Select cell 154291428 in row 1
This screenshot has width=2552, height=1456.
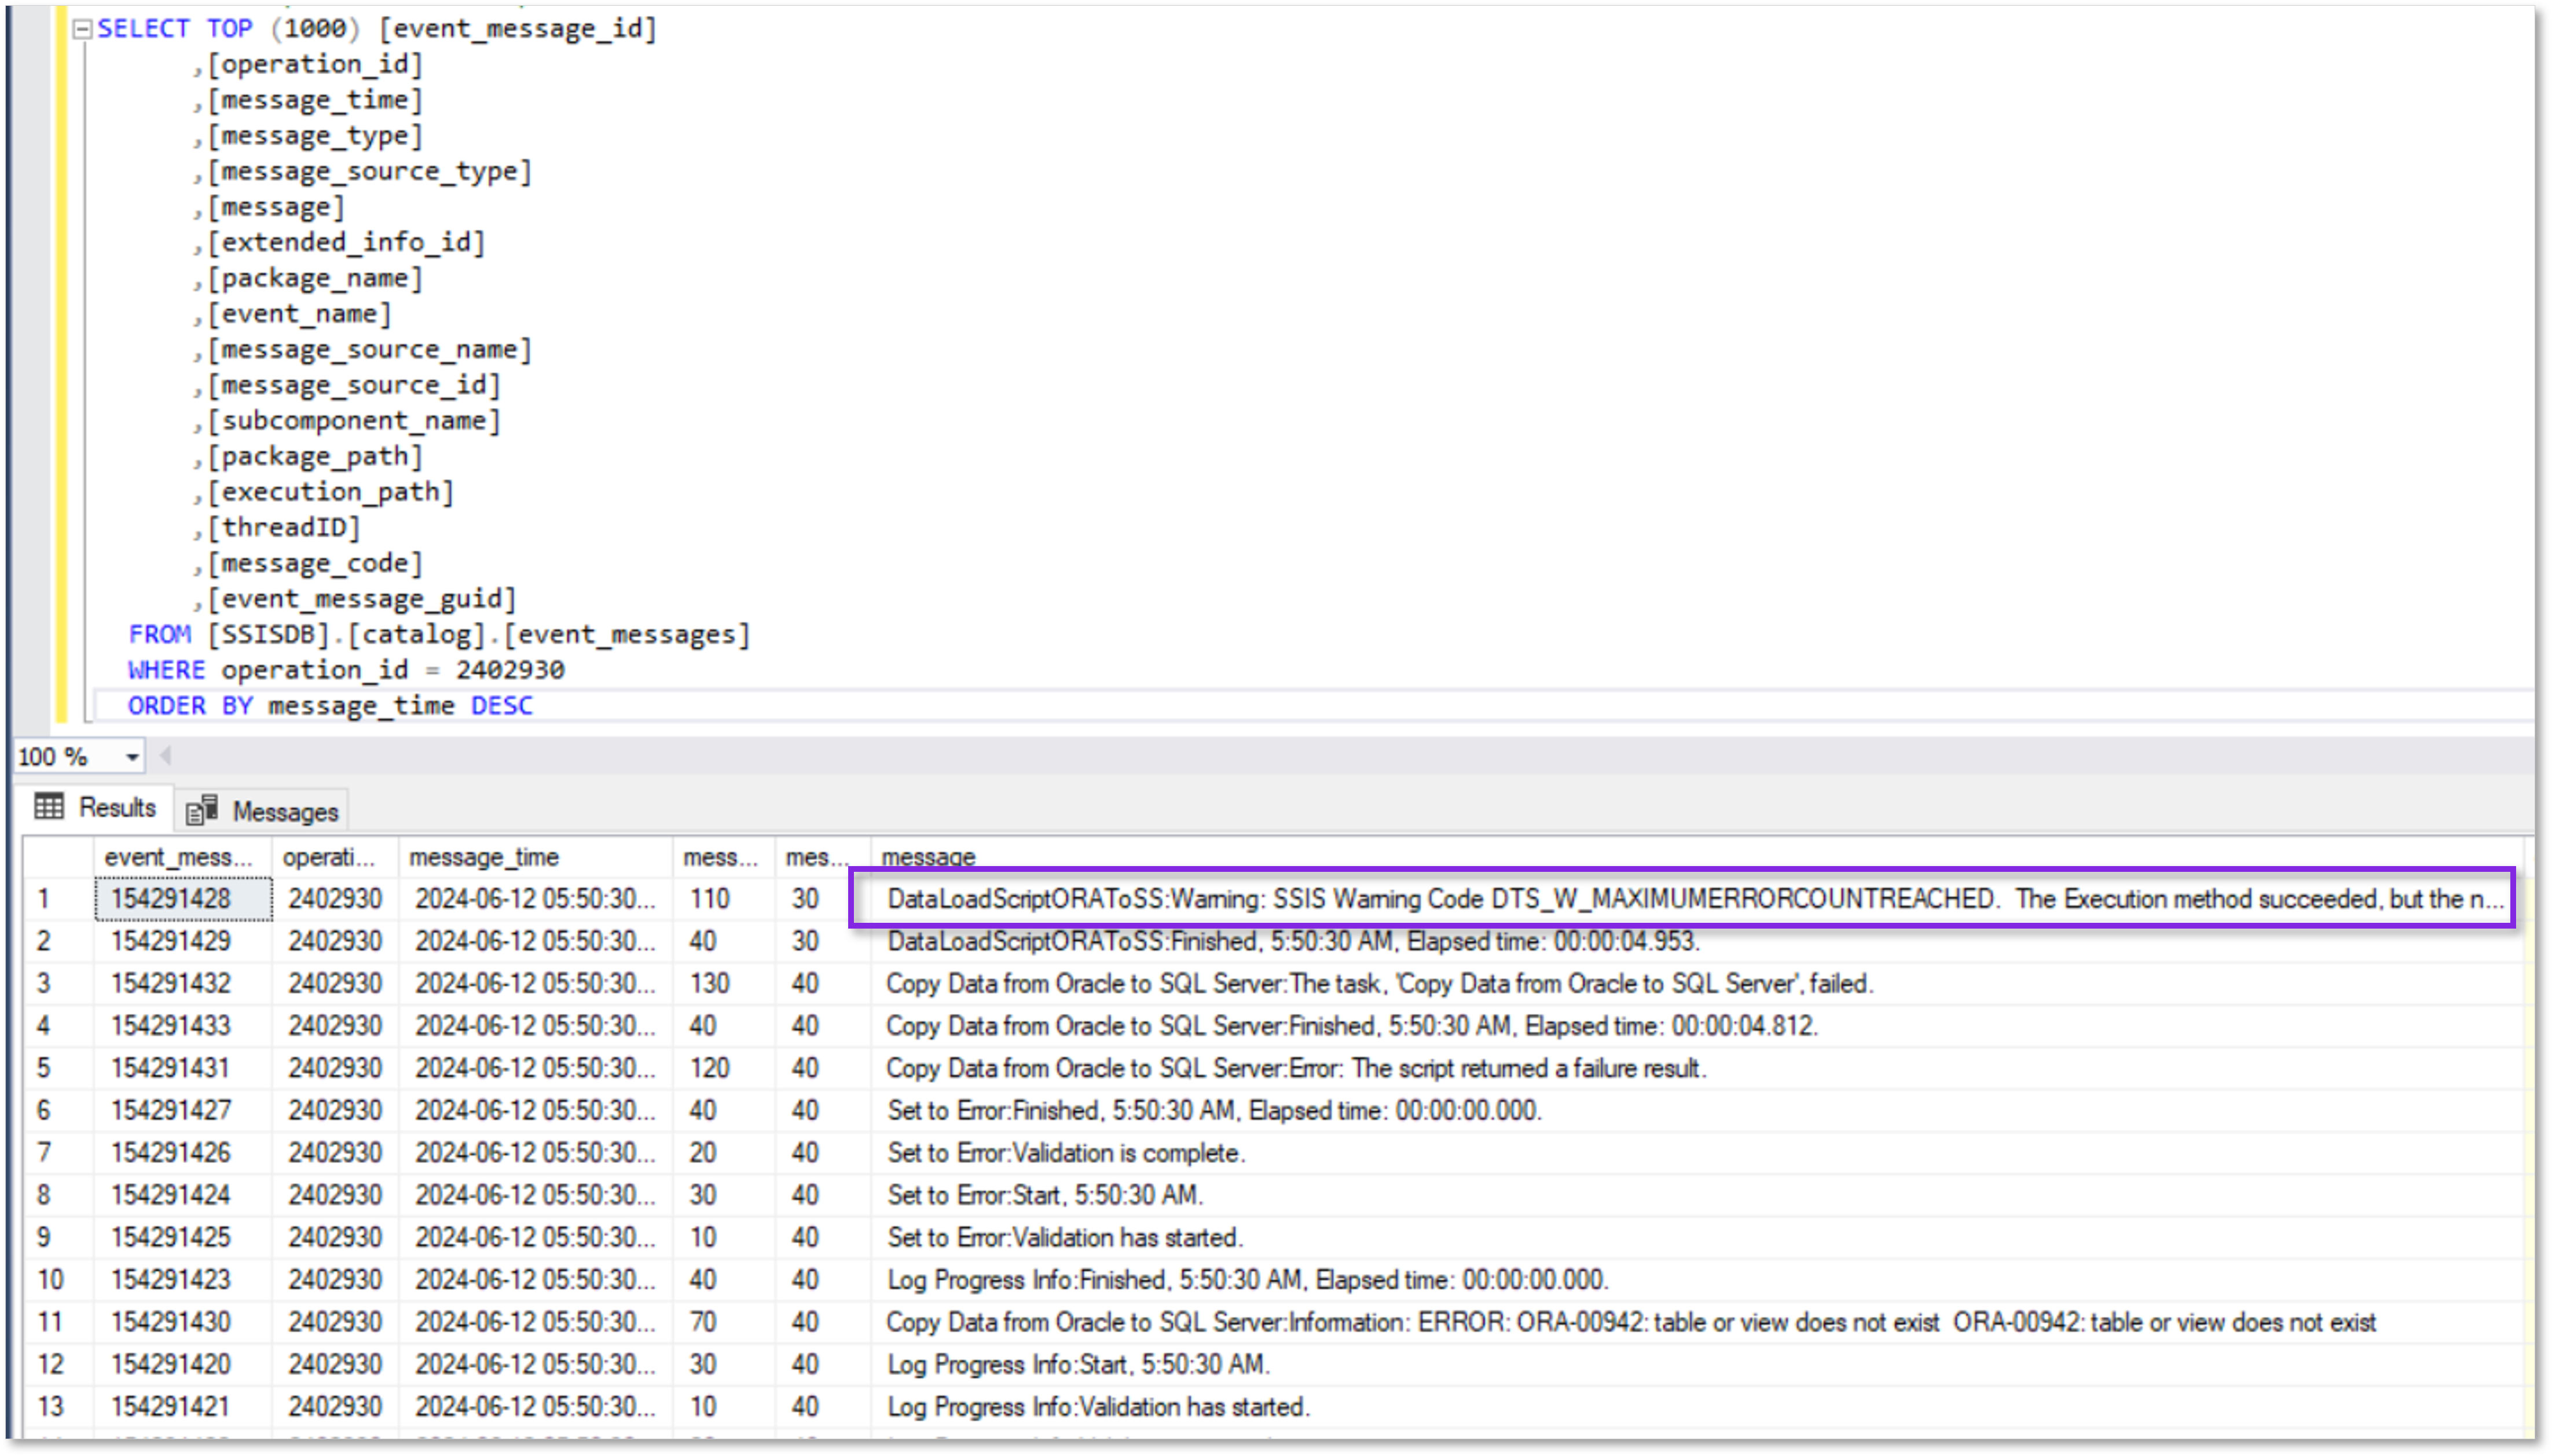point(183,898)
